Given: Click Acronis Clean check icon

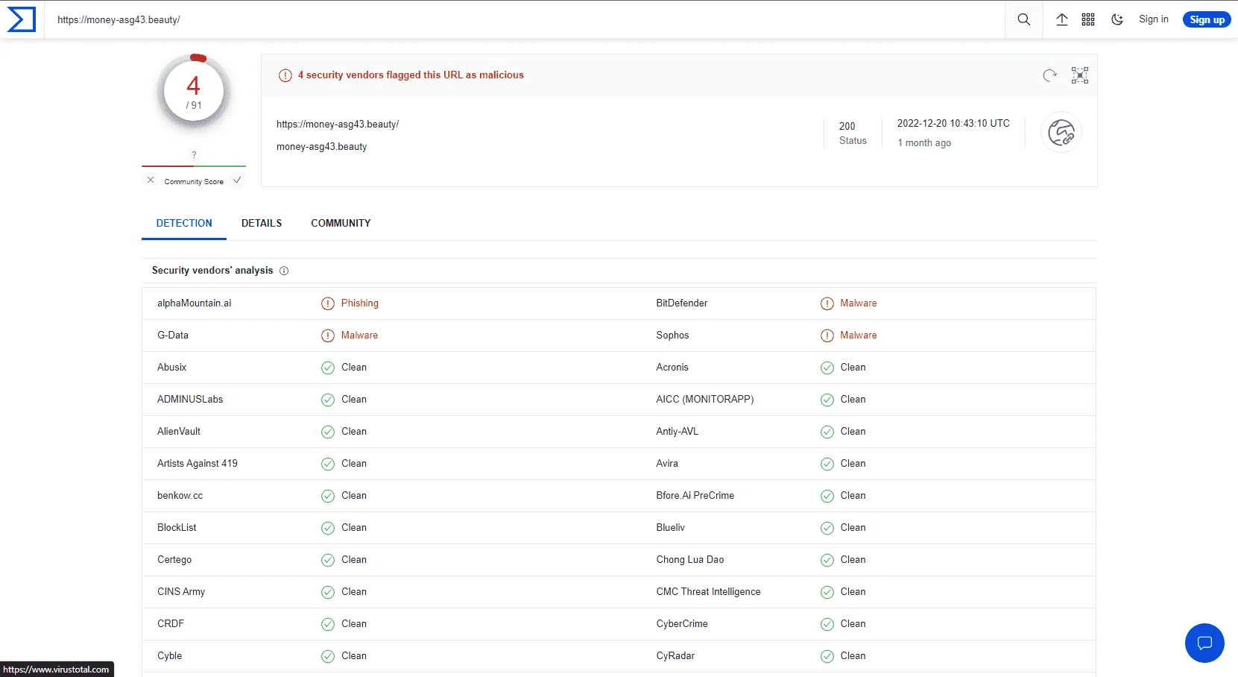Looking at the screenshot, I should point(827,368).
